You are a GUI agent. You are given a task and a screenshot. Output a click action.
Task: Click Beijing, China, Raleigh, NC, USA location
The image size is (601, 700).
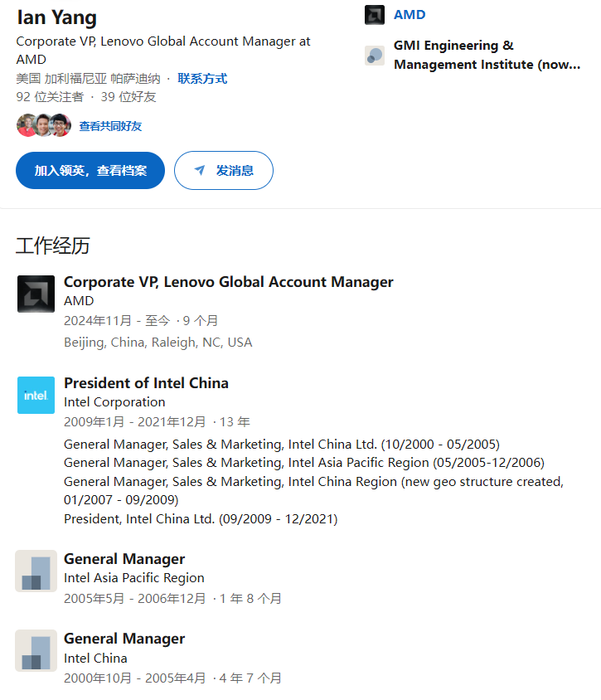point(158,343)
